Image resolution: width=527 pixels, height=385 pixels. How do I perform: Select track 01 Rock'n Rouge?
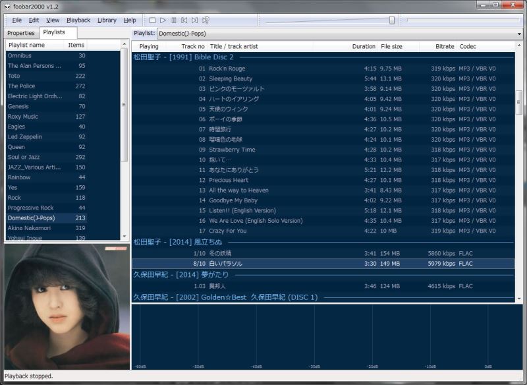point(323,69)
